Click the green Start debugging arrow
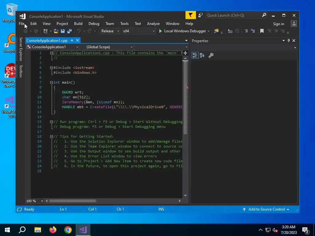 pos(161,31)
